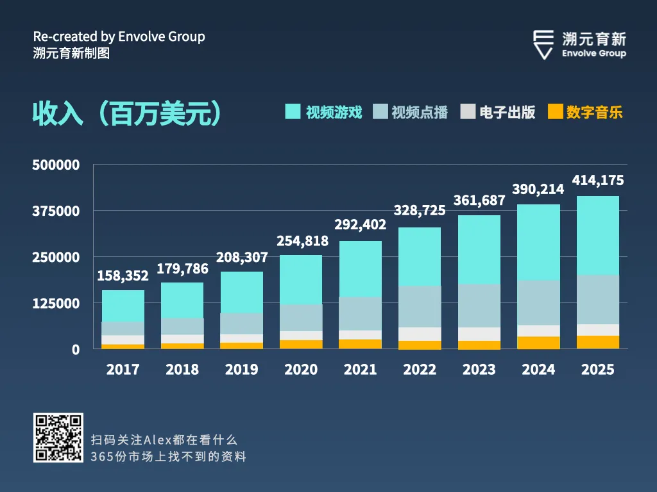Image resolution: width=657 pixels, height=492 pixels.
Task: Select the orange 数字音乐 legend swatch
Action: (x=555, y=111)
